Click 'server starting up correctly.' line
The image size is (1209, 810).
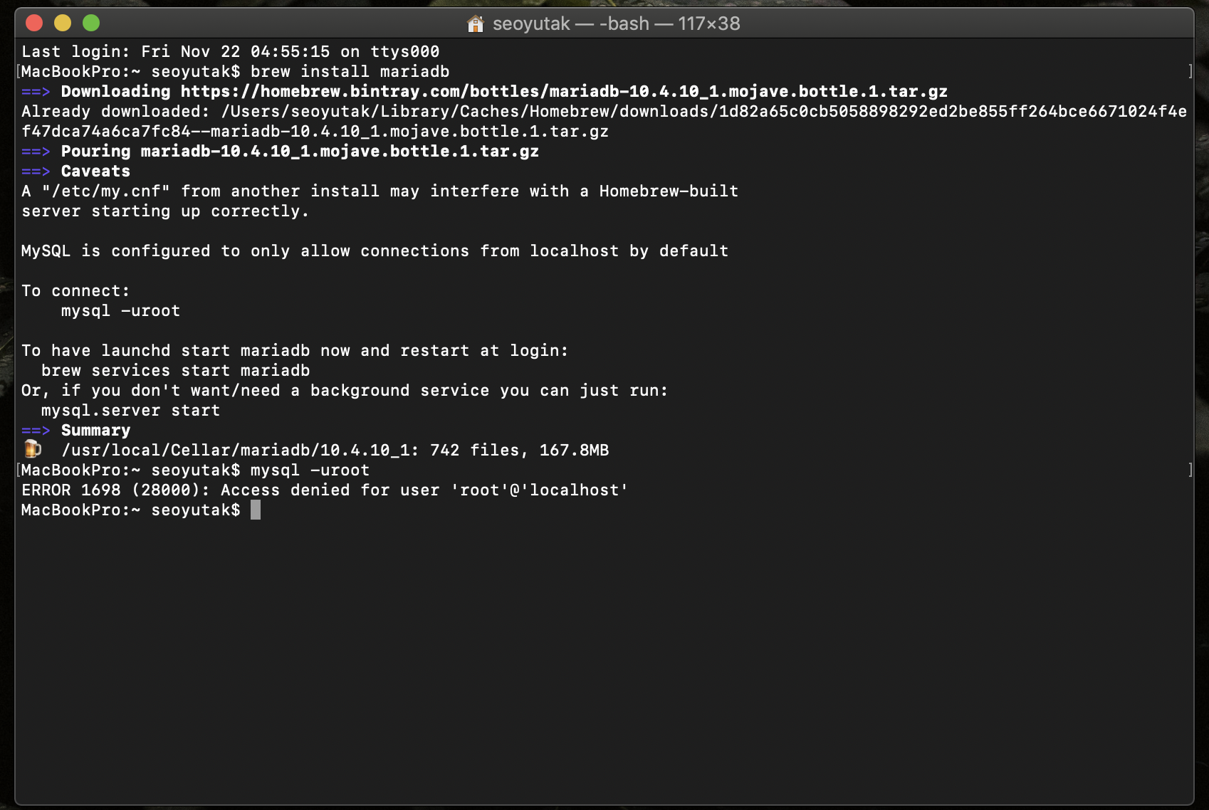tap(165, 211)
